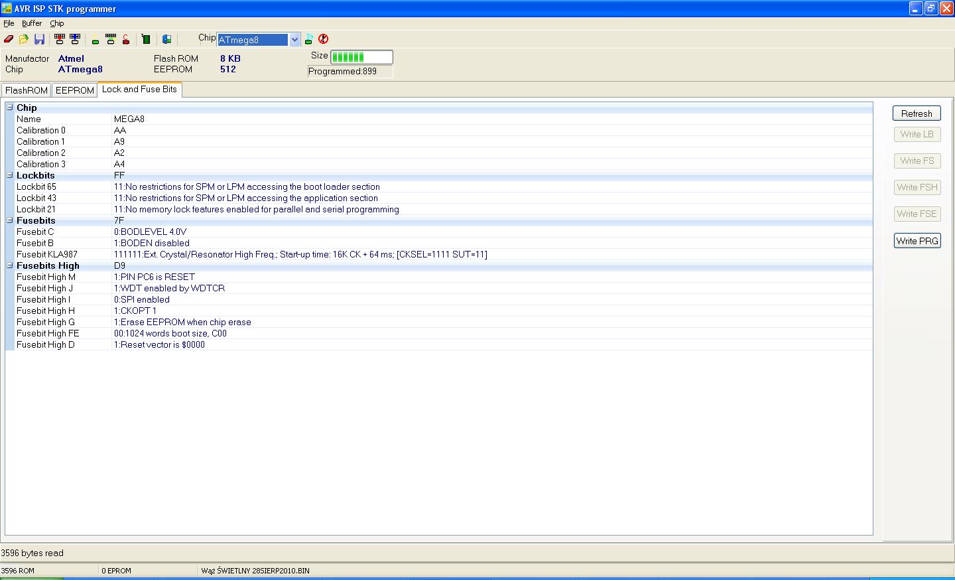Open a file with the folder icon

[x=24, y=39]
